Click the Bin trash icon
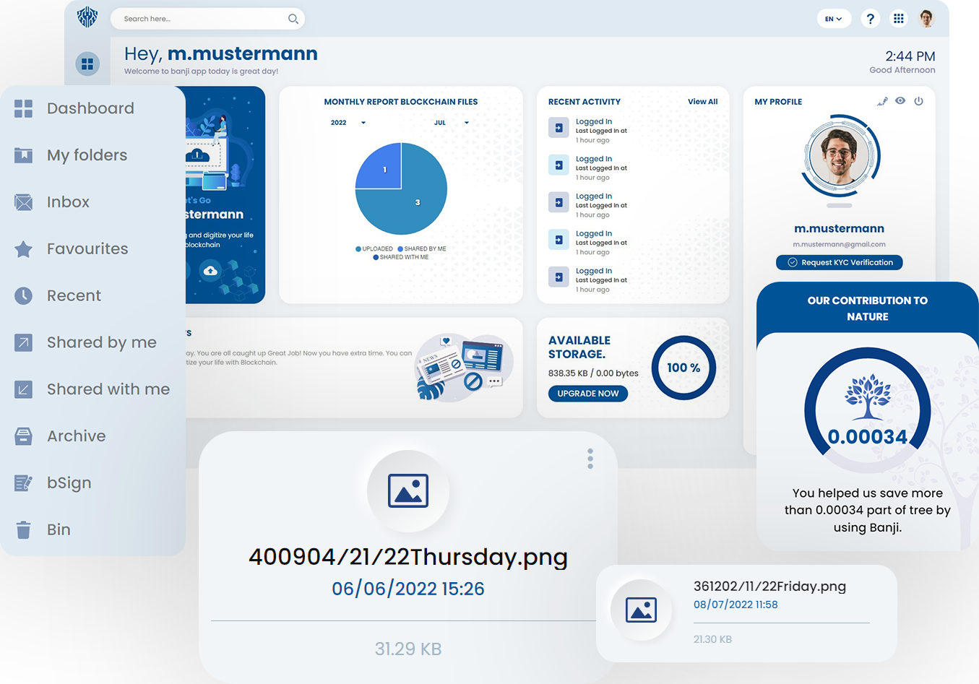 pyautogui.click(x=23, y=530)
